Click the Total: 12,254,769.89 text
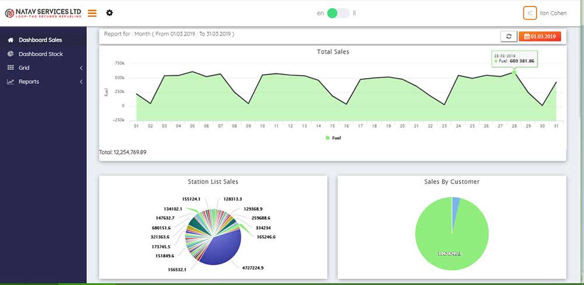The image size is (584, 285). point(123,152)
